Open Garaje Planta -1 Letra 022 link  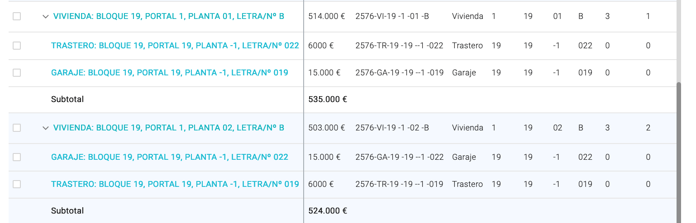pyautogui.click(x=170, y=157)
